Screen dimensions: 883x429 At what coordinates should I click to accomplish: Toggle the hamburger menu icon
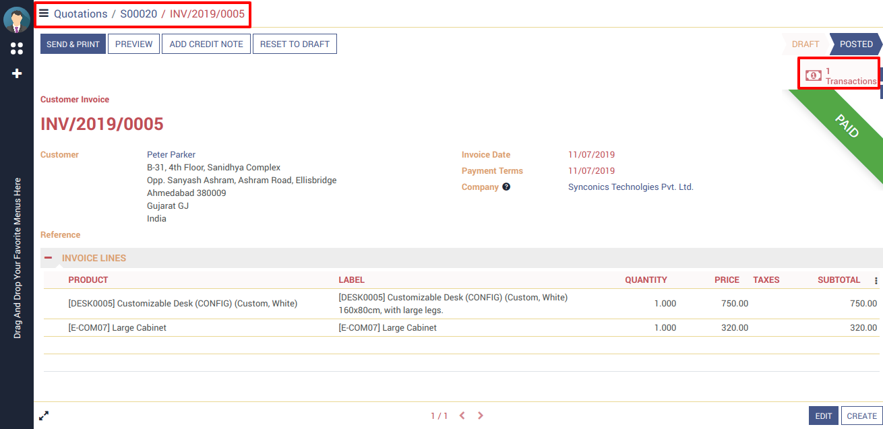(x=44, y=13)
